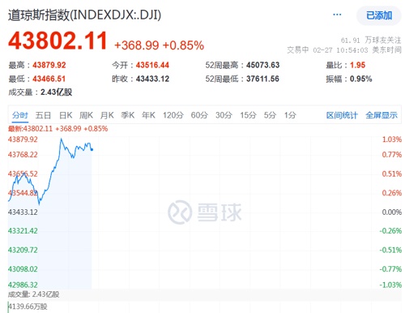
Task: Open the three-dot more options menu
Action: tap(337, 15)
